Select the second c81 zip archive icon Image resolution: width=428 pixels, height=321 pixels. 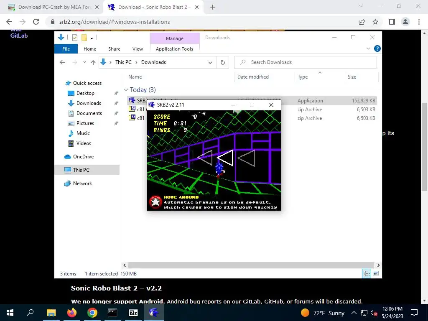pos(132,117)
